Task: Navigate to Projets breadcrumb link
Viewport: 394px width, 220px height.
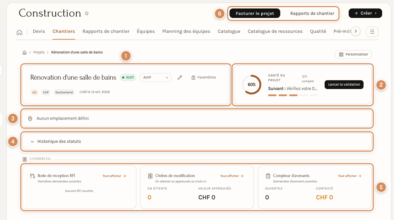Action: click(x=39, y=52)
